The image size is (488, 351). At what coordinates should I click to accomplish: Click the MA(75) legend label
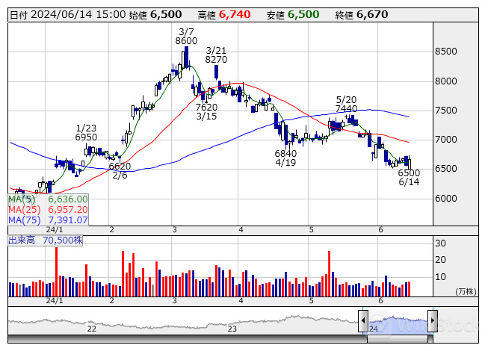(x=23, y=220)
